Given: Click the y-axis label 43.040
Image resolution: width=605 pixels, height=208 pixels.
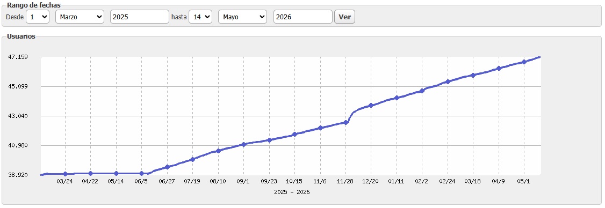Looking at the screenshot, I should click(x=18, y=116).
